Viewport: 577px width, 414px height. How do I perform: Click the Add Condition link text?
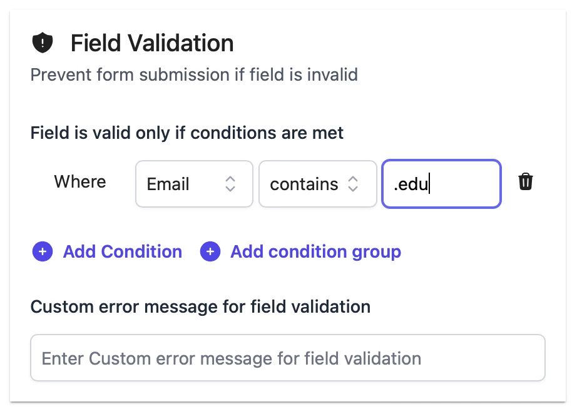click(x=123, y=252)
